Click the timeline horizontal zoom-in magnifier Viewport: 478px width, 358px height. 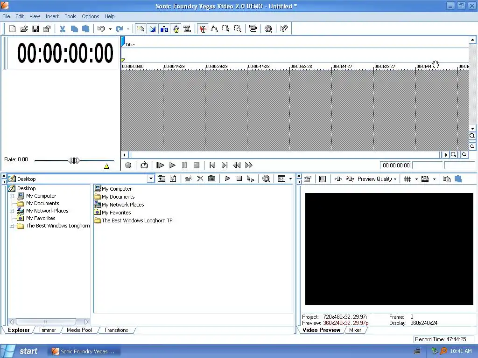pyautogui.click(x=454, y=155)
